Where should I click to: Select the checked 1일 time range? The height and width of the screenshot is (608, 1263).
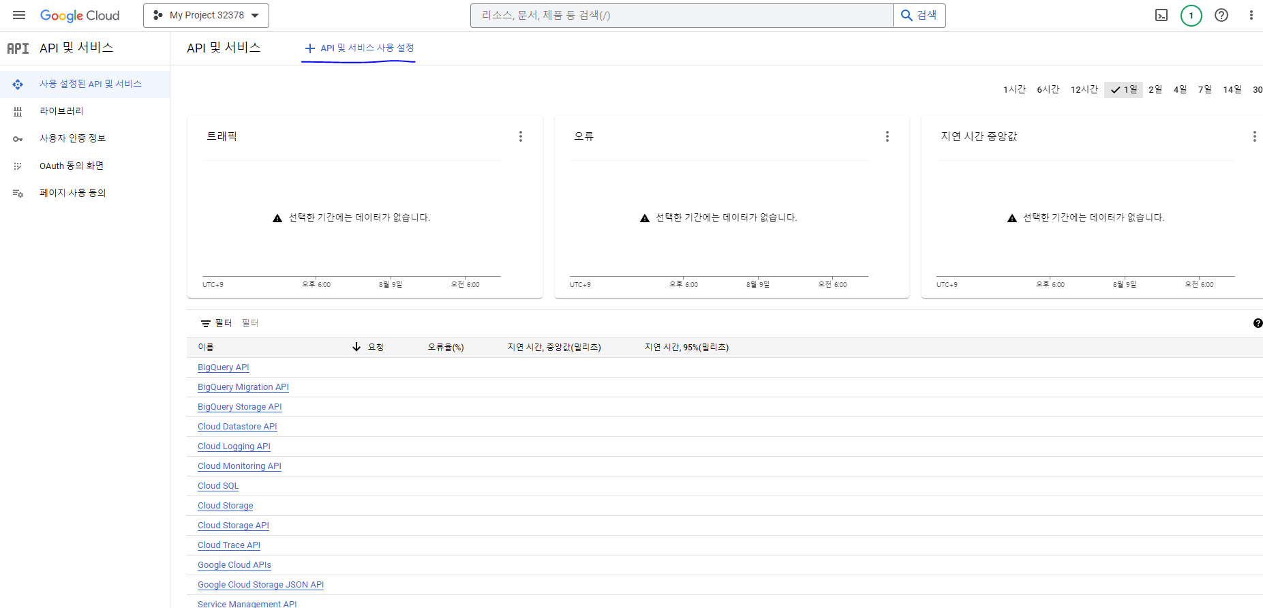[x=1123, y=89]
